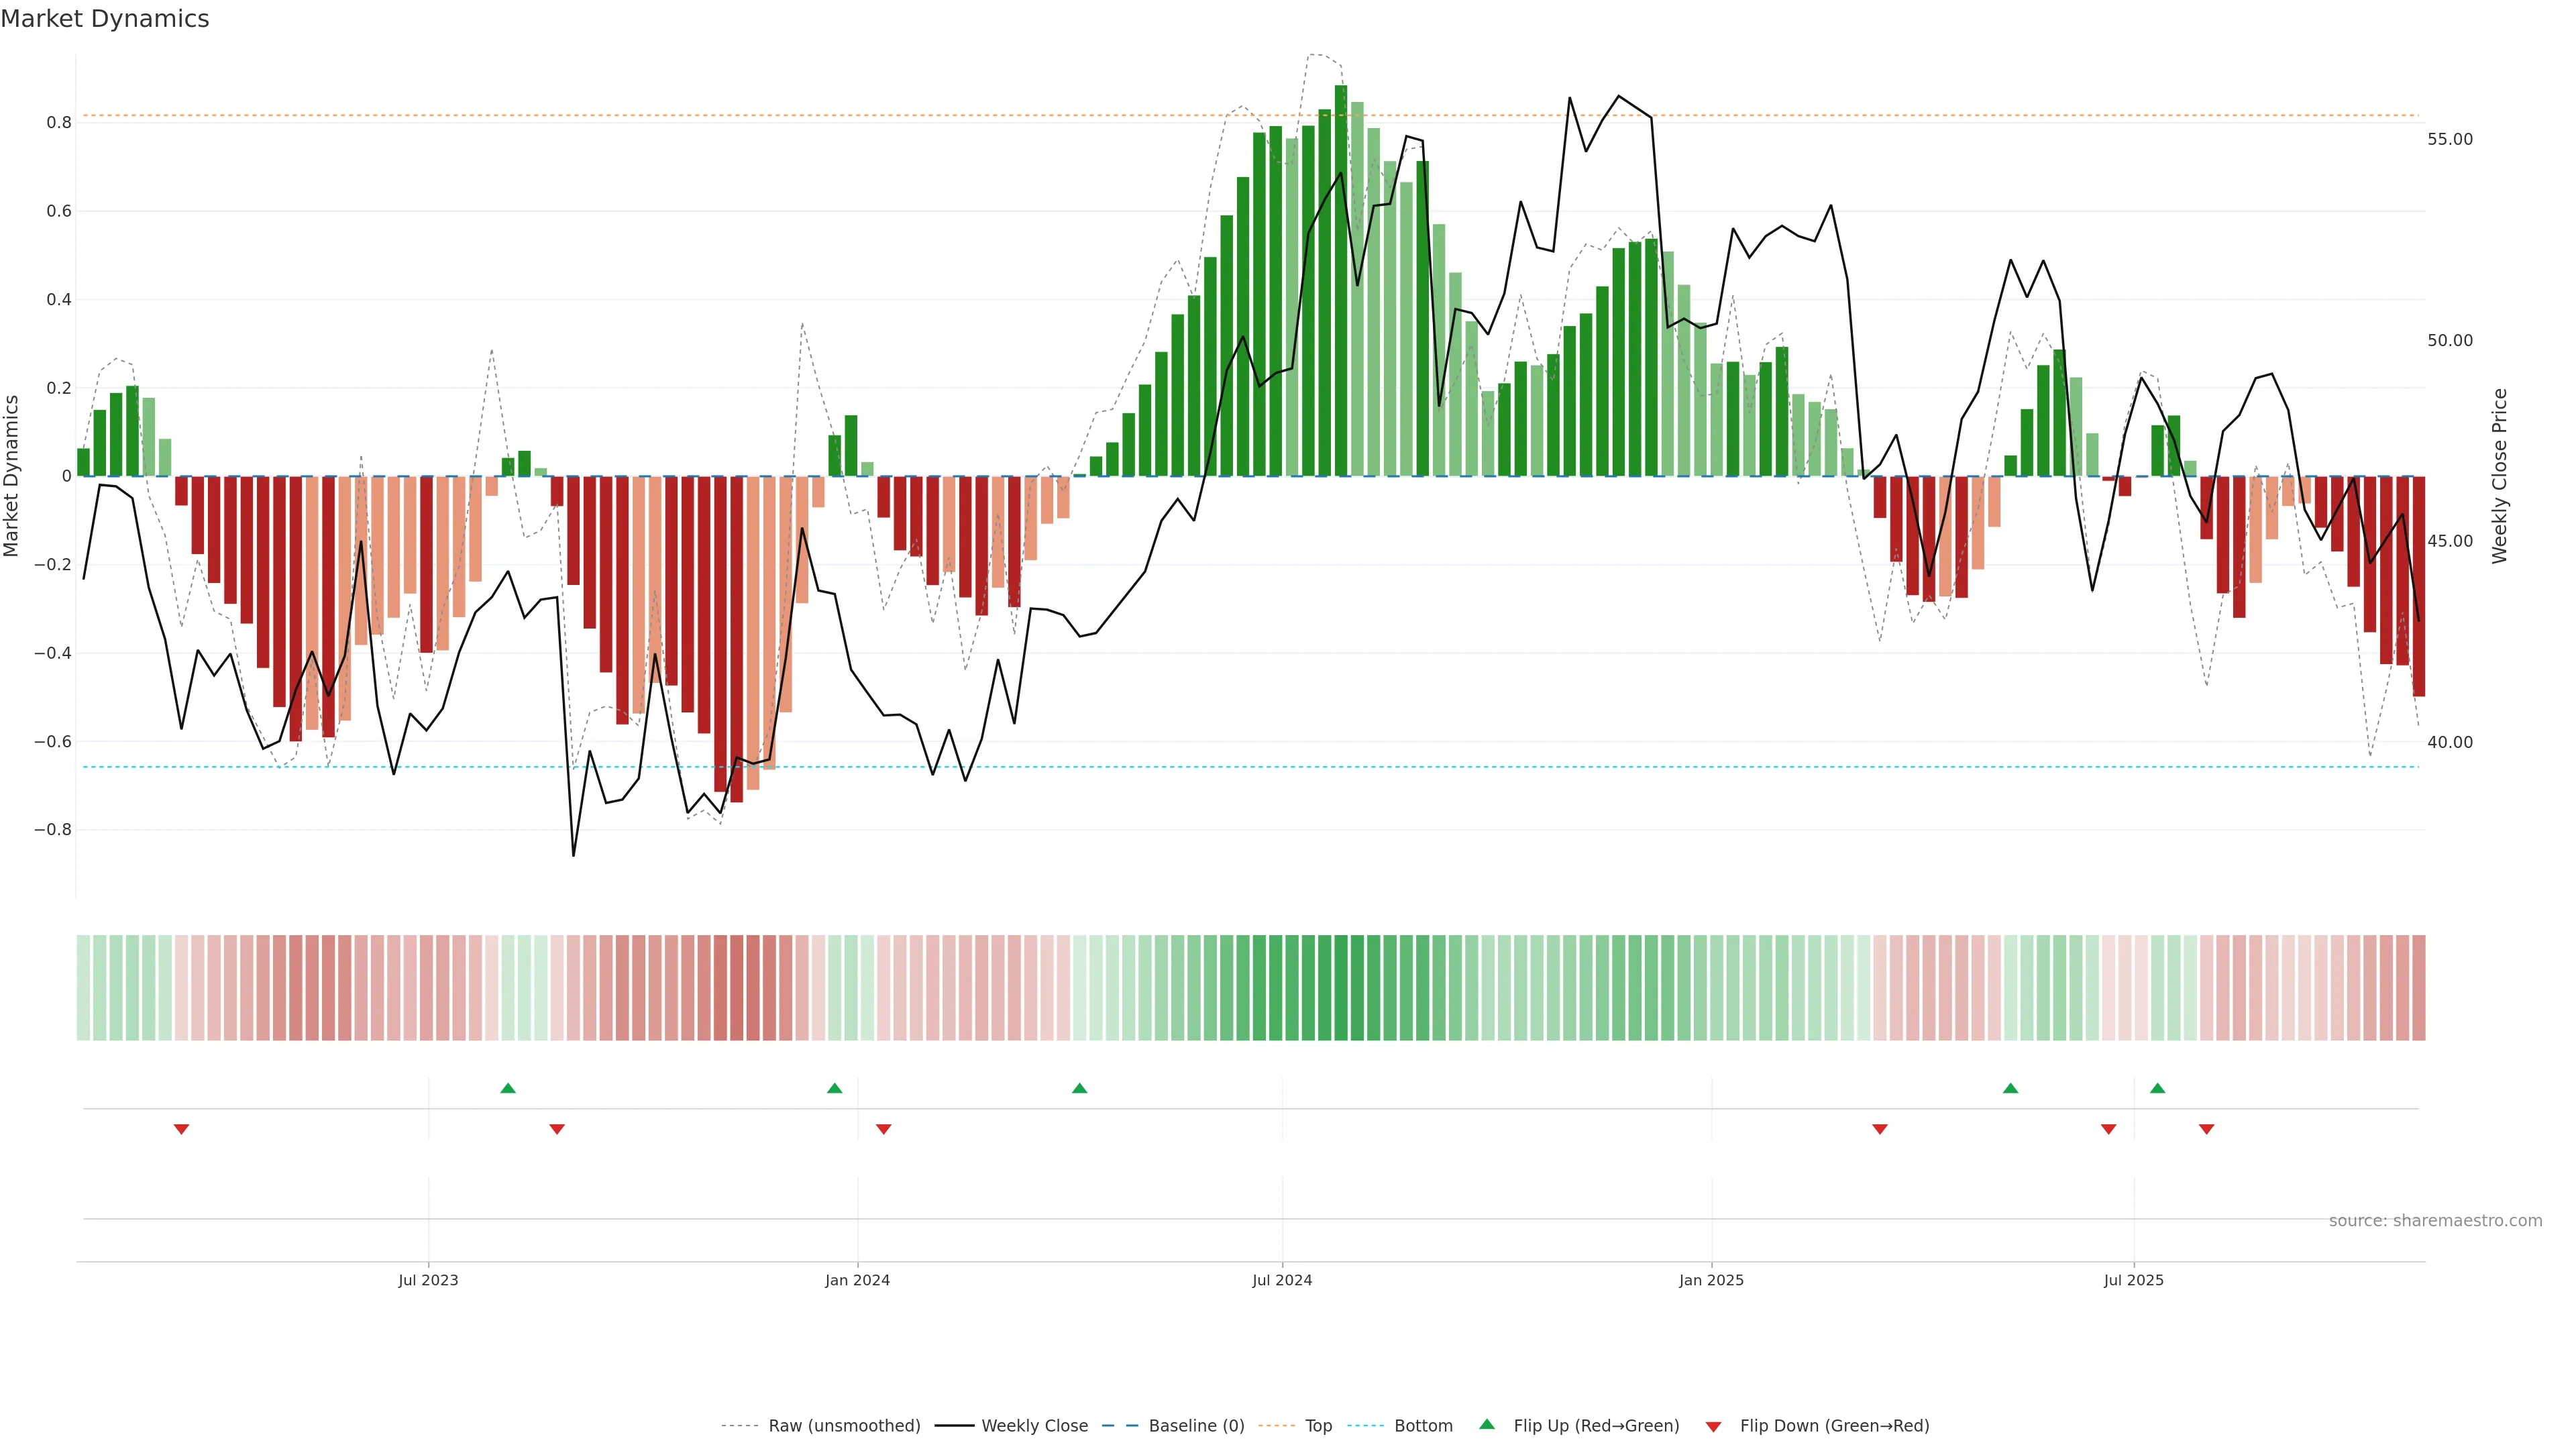
Task: Click the last red flip-down triangle marker
Action: 2206,1129
